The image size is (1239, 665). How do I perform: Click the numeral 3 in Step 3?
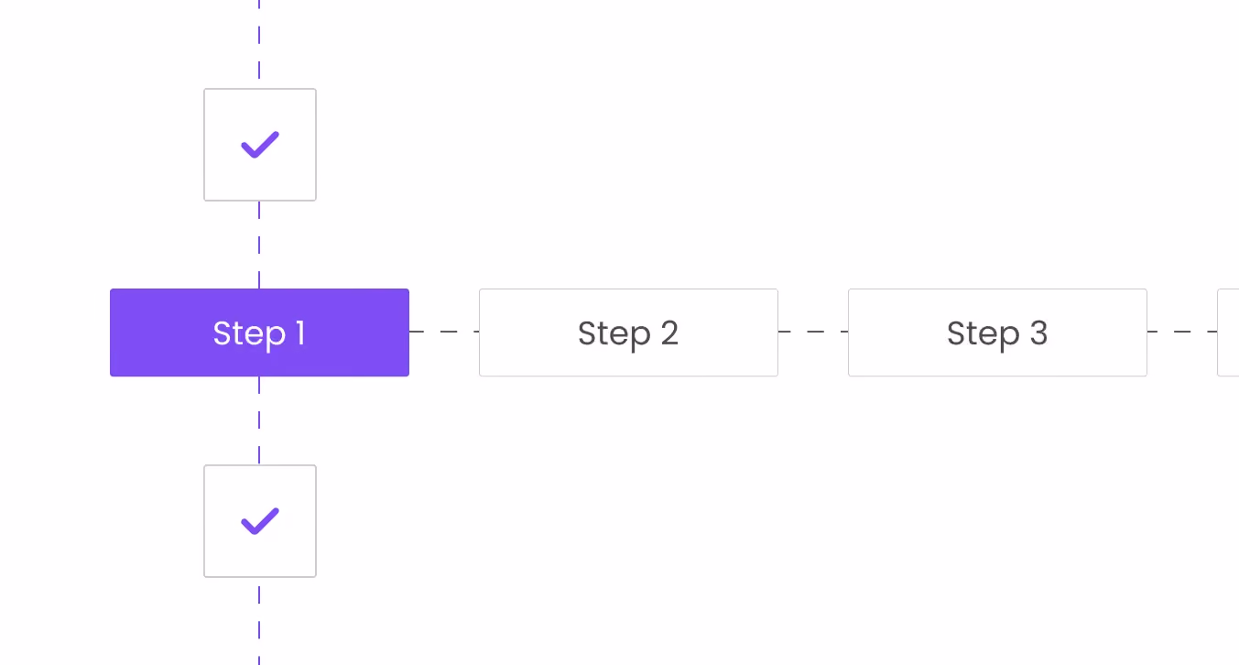[1038, 332]
